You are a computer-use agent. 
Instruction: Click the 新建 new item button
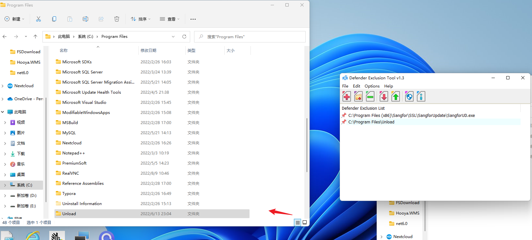click(x=15, y=19)
